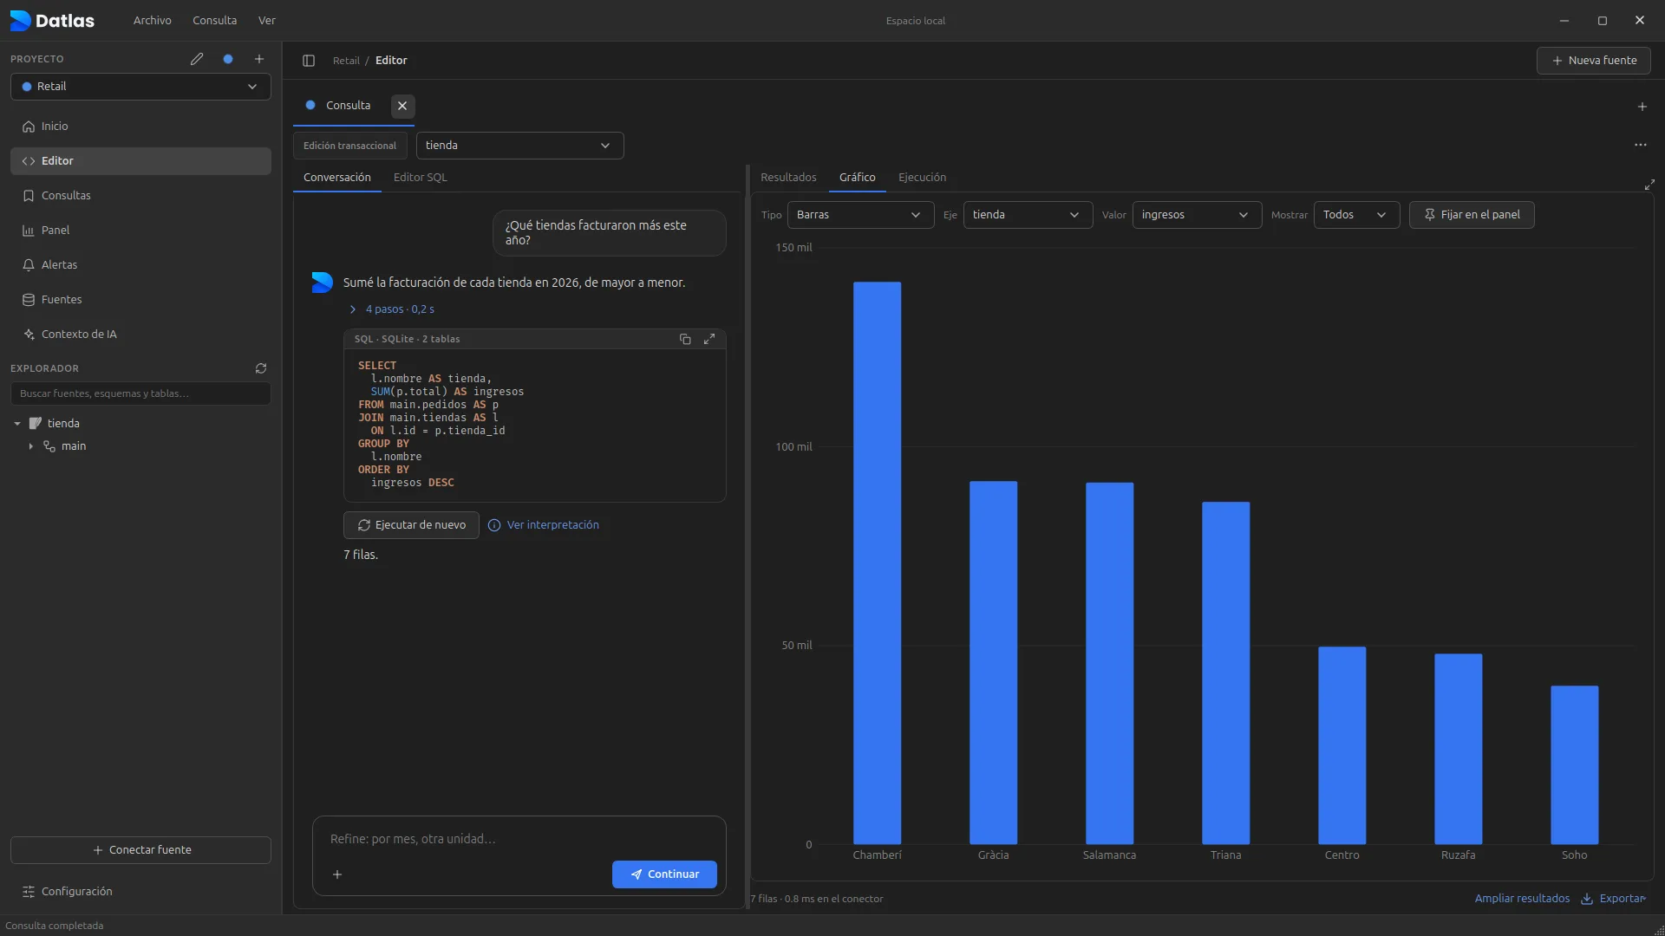The width and height of the screenshot is (1665, 936).
Task: Expand the chart panel to fullscreen
Action: coord(1649,185)
